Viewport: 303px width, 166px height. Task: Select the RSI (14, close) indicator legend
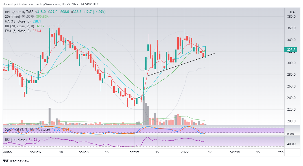[16, 140]
